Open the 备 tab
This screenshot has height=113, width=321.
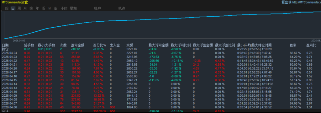55,8
